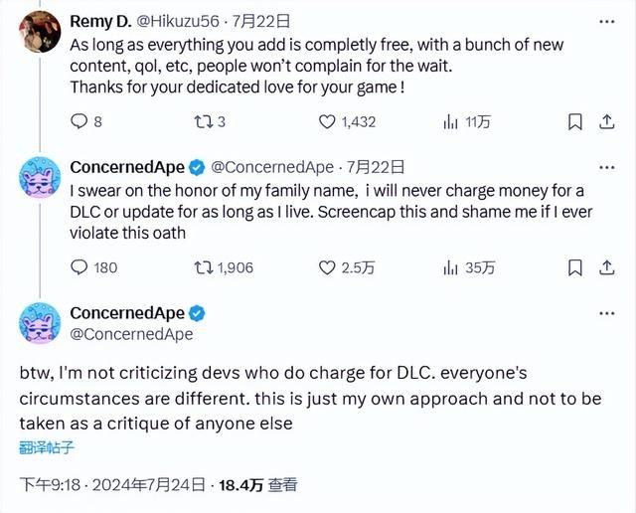
Task: Click ConcernedApe avatar in main tweet
Action: pos(36,322)
